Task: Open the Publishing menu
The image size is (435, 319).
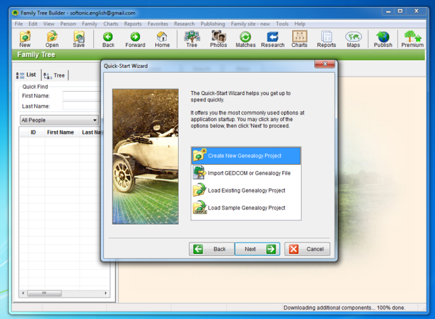Action: (x=213, y=24)
